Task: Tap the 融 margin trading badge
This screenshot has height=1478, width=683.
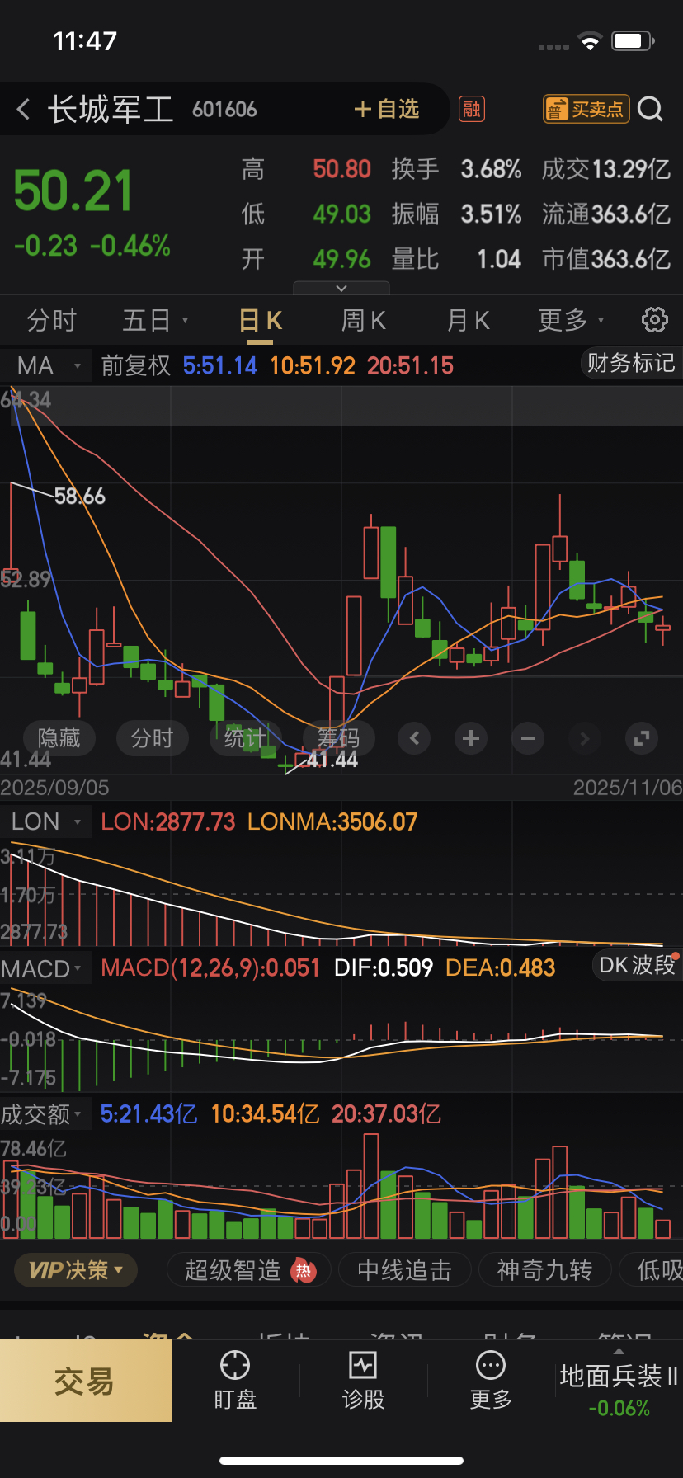Action: tap(472, 109)
